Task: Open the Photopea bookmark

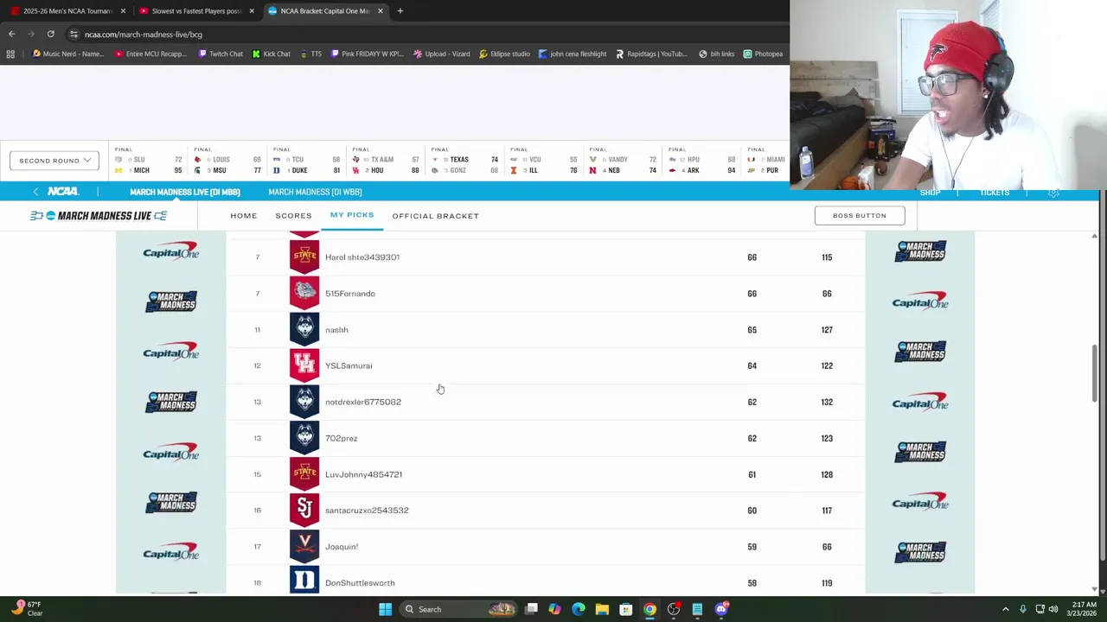Action: pos(763,54)
